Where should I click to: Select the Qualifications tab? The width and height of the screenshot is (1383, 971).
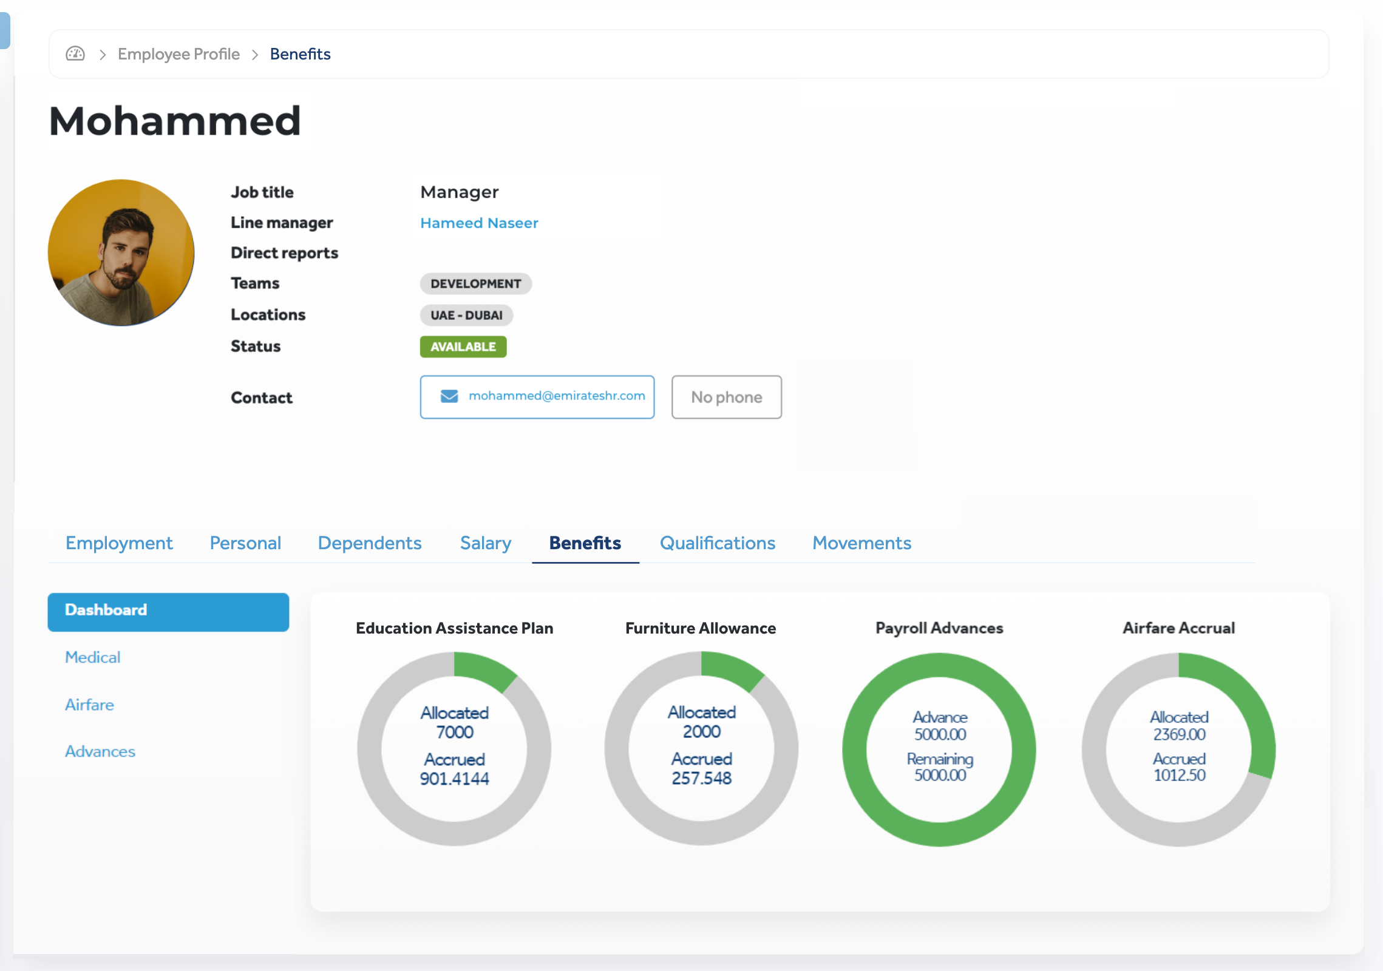coord(717,543)
